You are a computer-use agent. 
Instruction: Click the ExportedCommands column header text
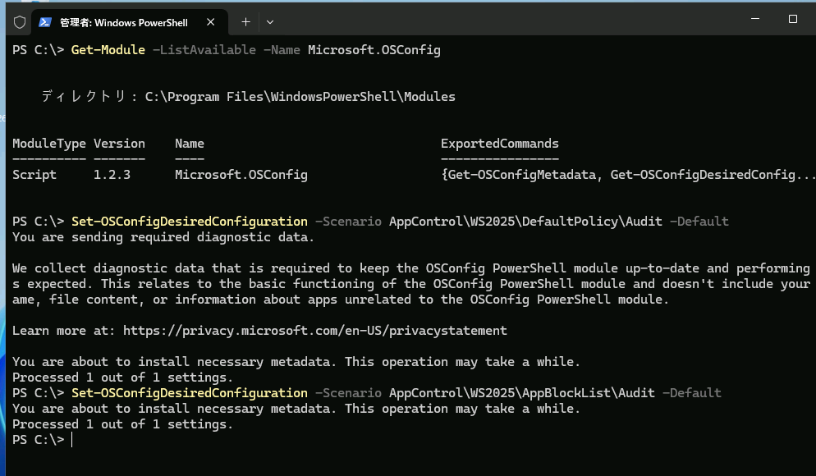click(500, 143)
